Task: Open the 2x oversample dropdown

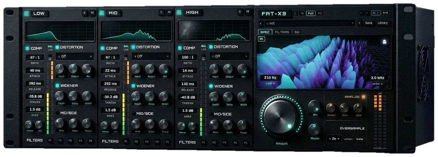Action: tap(334, 139)
